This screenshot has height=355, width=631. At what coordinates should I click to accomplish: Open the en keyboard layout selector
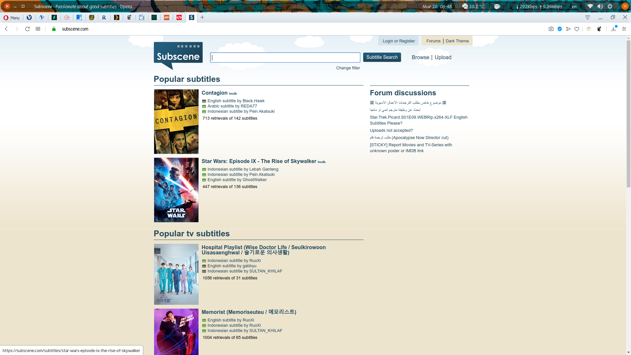574,7
